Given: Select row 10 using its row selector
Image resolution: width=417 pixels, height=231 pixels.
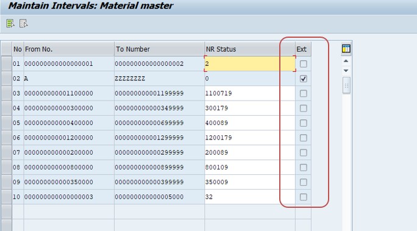Looking at the screenshot, I should point(6,197).
